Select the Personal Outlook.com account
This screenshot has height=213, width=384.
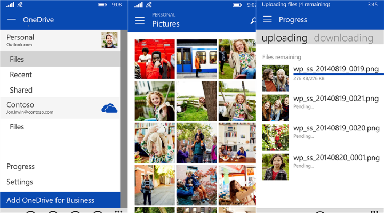tap(60, 40)
